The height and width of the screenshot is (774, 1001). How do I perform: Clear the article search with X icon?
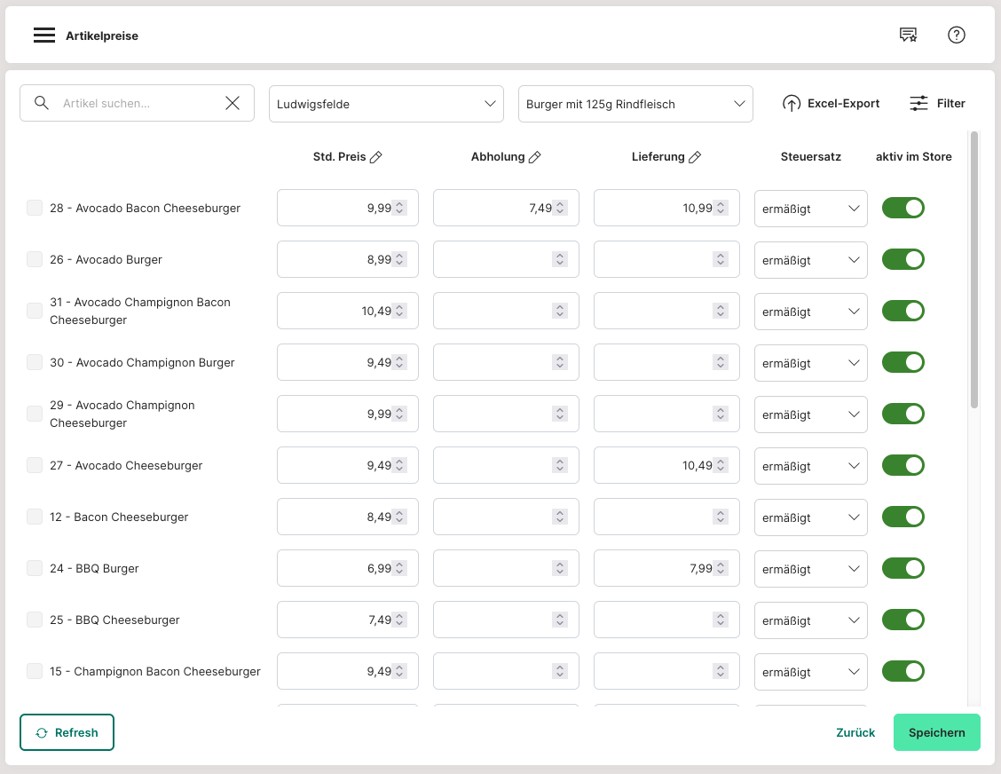coord(233,104)
